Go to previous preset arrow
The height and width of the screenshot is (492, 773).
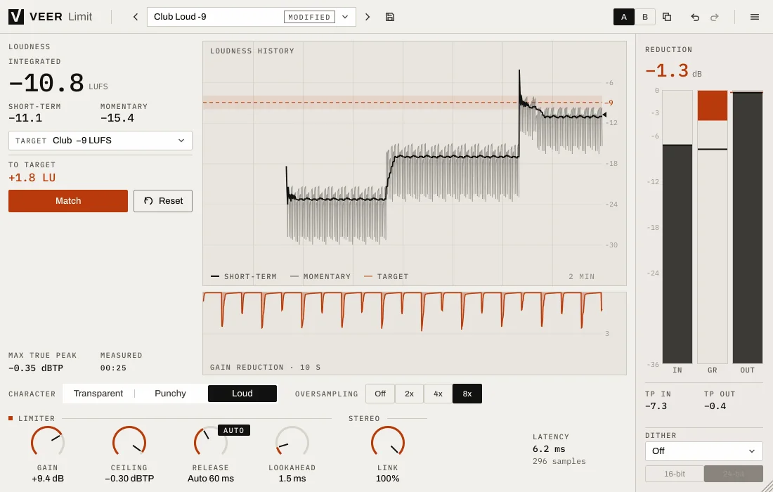(136, 17)
